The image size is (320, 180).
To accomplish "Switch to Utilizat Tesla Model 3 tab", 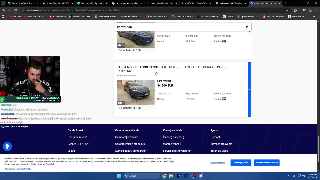I will pos(57,3).
